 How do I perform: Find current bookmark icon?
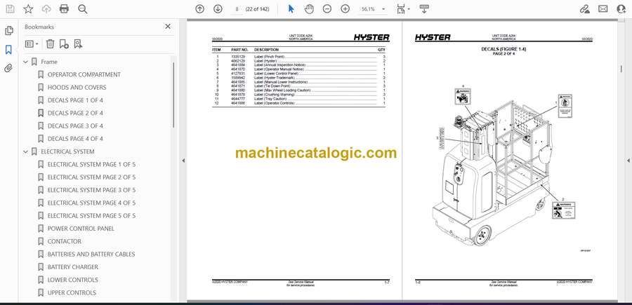[x=78, y=44]
